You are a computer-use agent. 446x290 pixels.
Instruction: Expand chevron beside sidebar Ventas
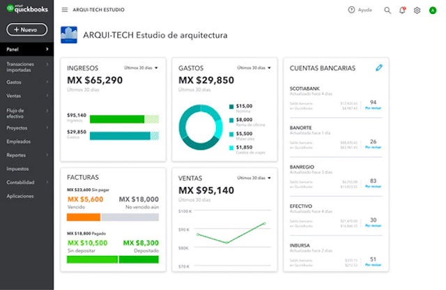[x=47, y=96]
